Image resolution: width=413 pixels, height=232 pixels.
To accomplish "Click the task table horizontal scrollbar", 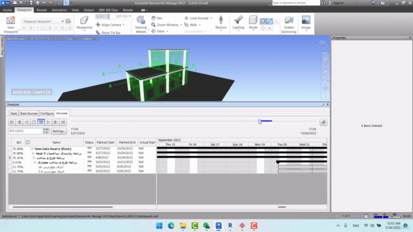I will (63, 207).
